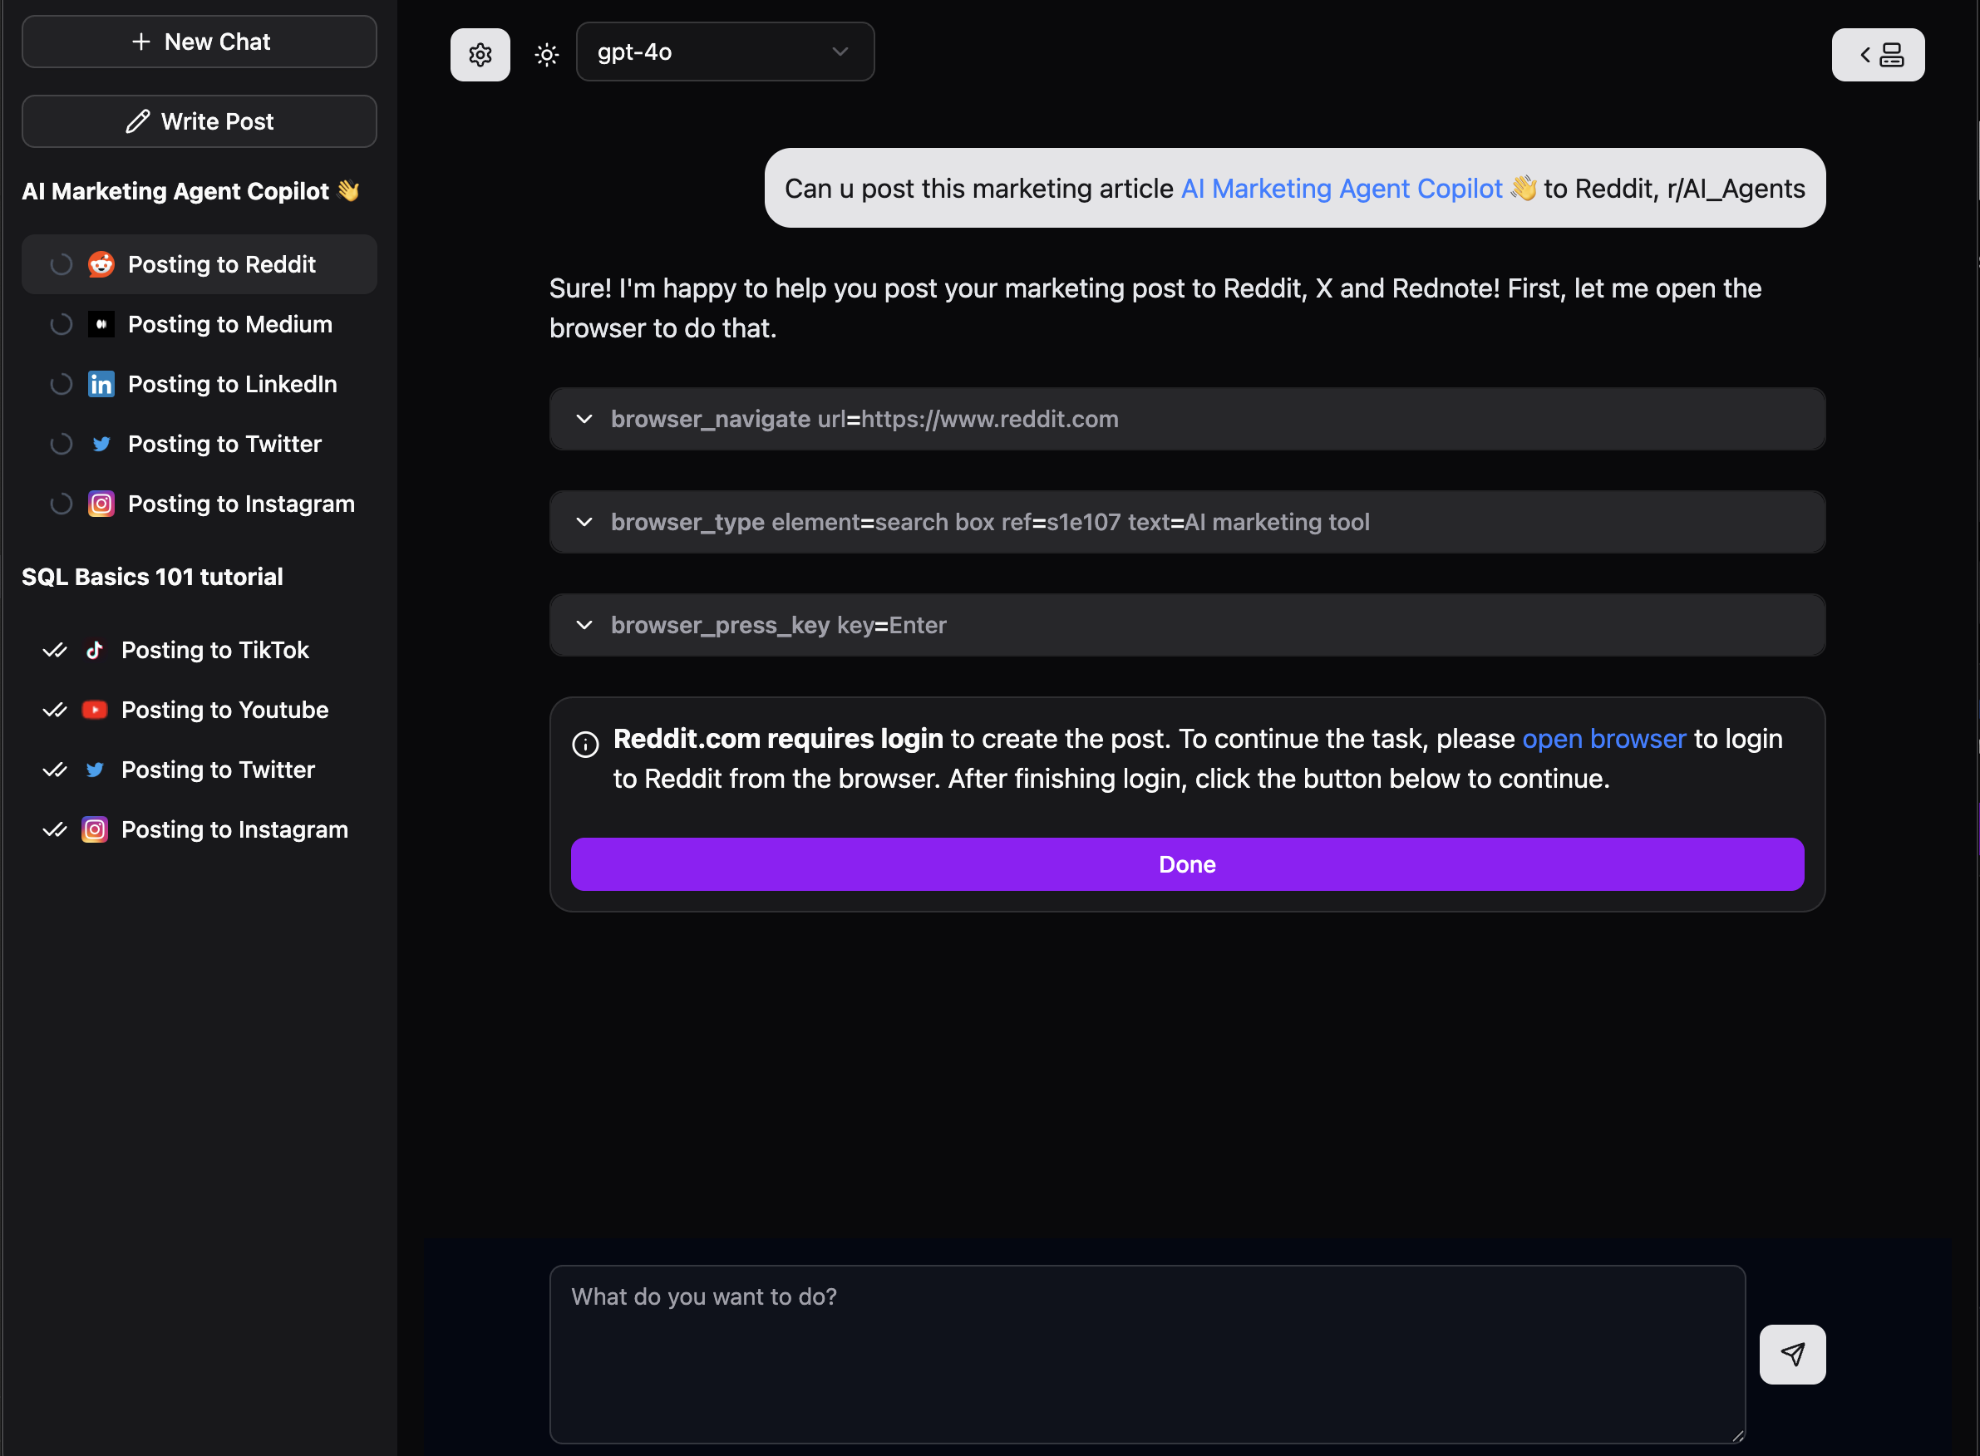Expand the browser_navigate step
The height and width of the screenshot is (1456, 1980).
pyautogui.click(x=584, y=420)
